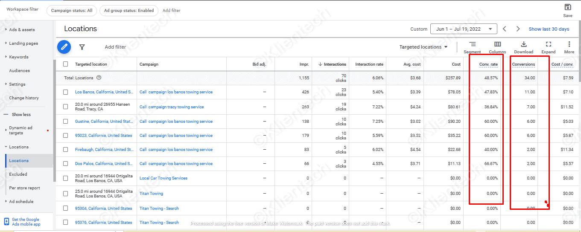Open Excluded locations in sidebar
581x232 pixels.
coord(18,174)
